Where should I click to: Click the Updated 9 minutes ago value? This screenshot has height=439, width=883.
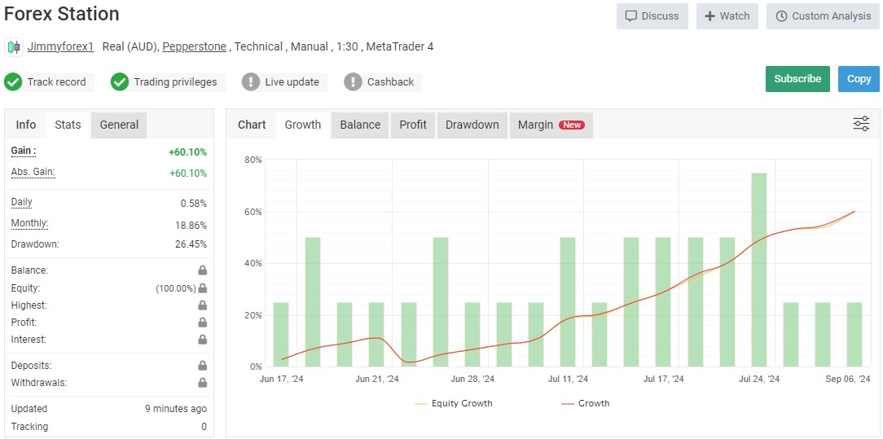[176, 409]
